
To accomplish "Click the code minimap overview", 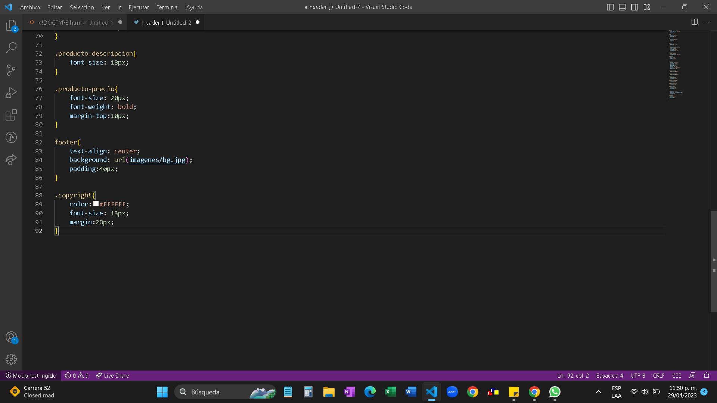I will click(x=676, y=65).
